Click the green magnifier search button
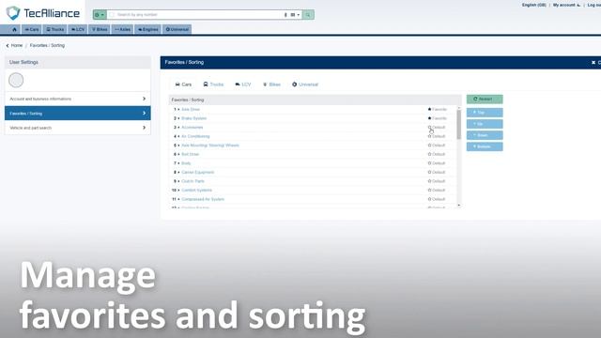The width and height of the screenshot is (601, 338). pyautogui.click(x=308, y=15)
